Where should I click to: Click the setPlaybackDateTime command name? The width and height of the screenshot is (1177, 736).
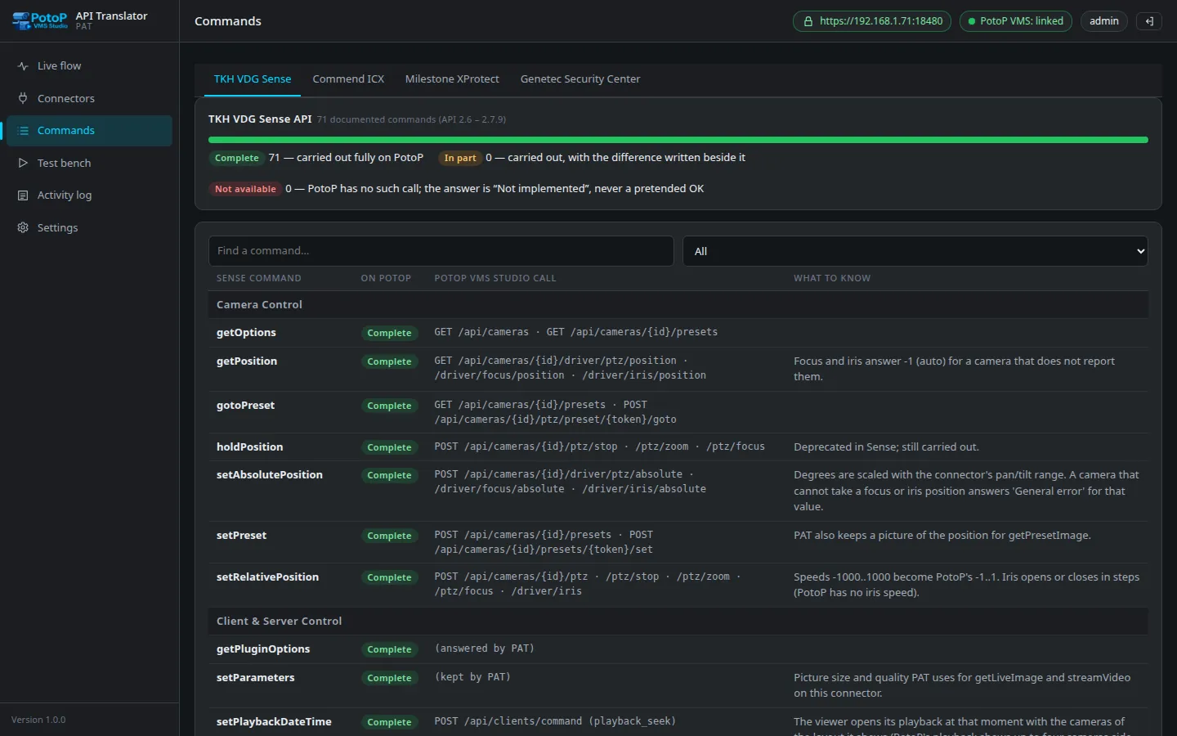(x=274, y=722)
